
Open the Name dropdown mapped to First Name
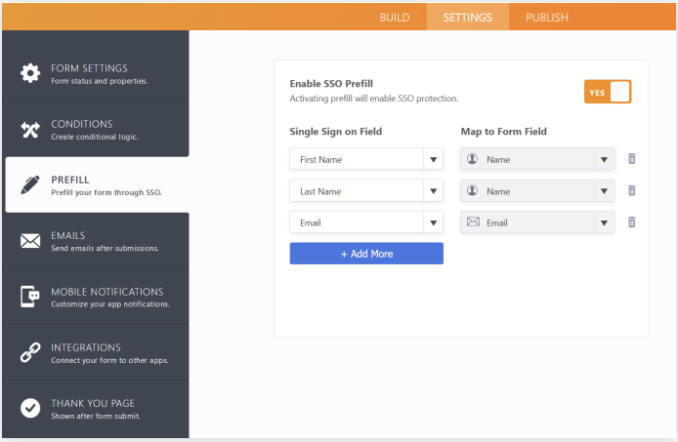click(605, 159)
